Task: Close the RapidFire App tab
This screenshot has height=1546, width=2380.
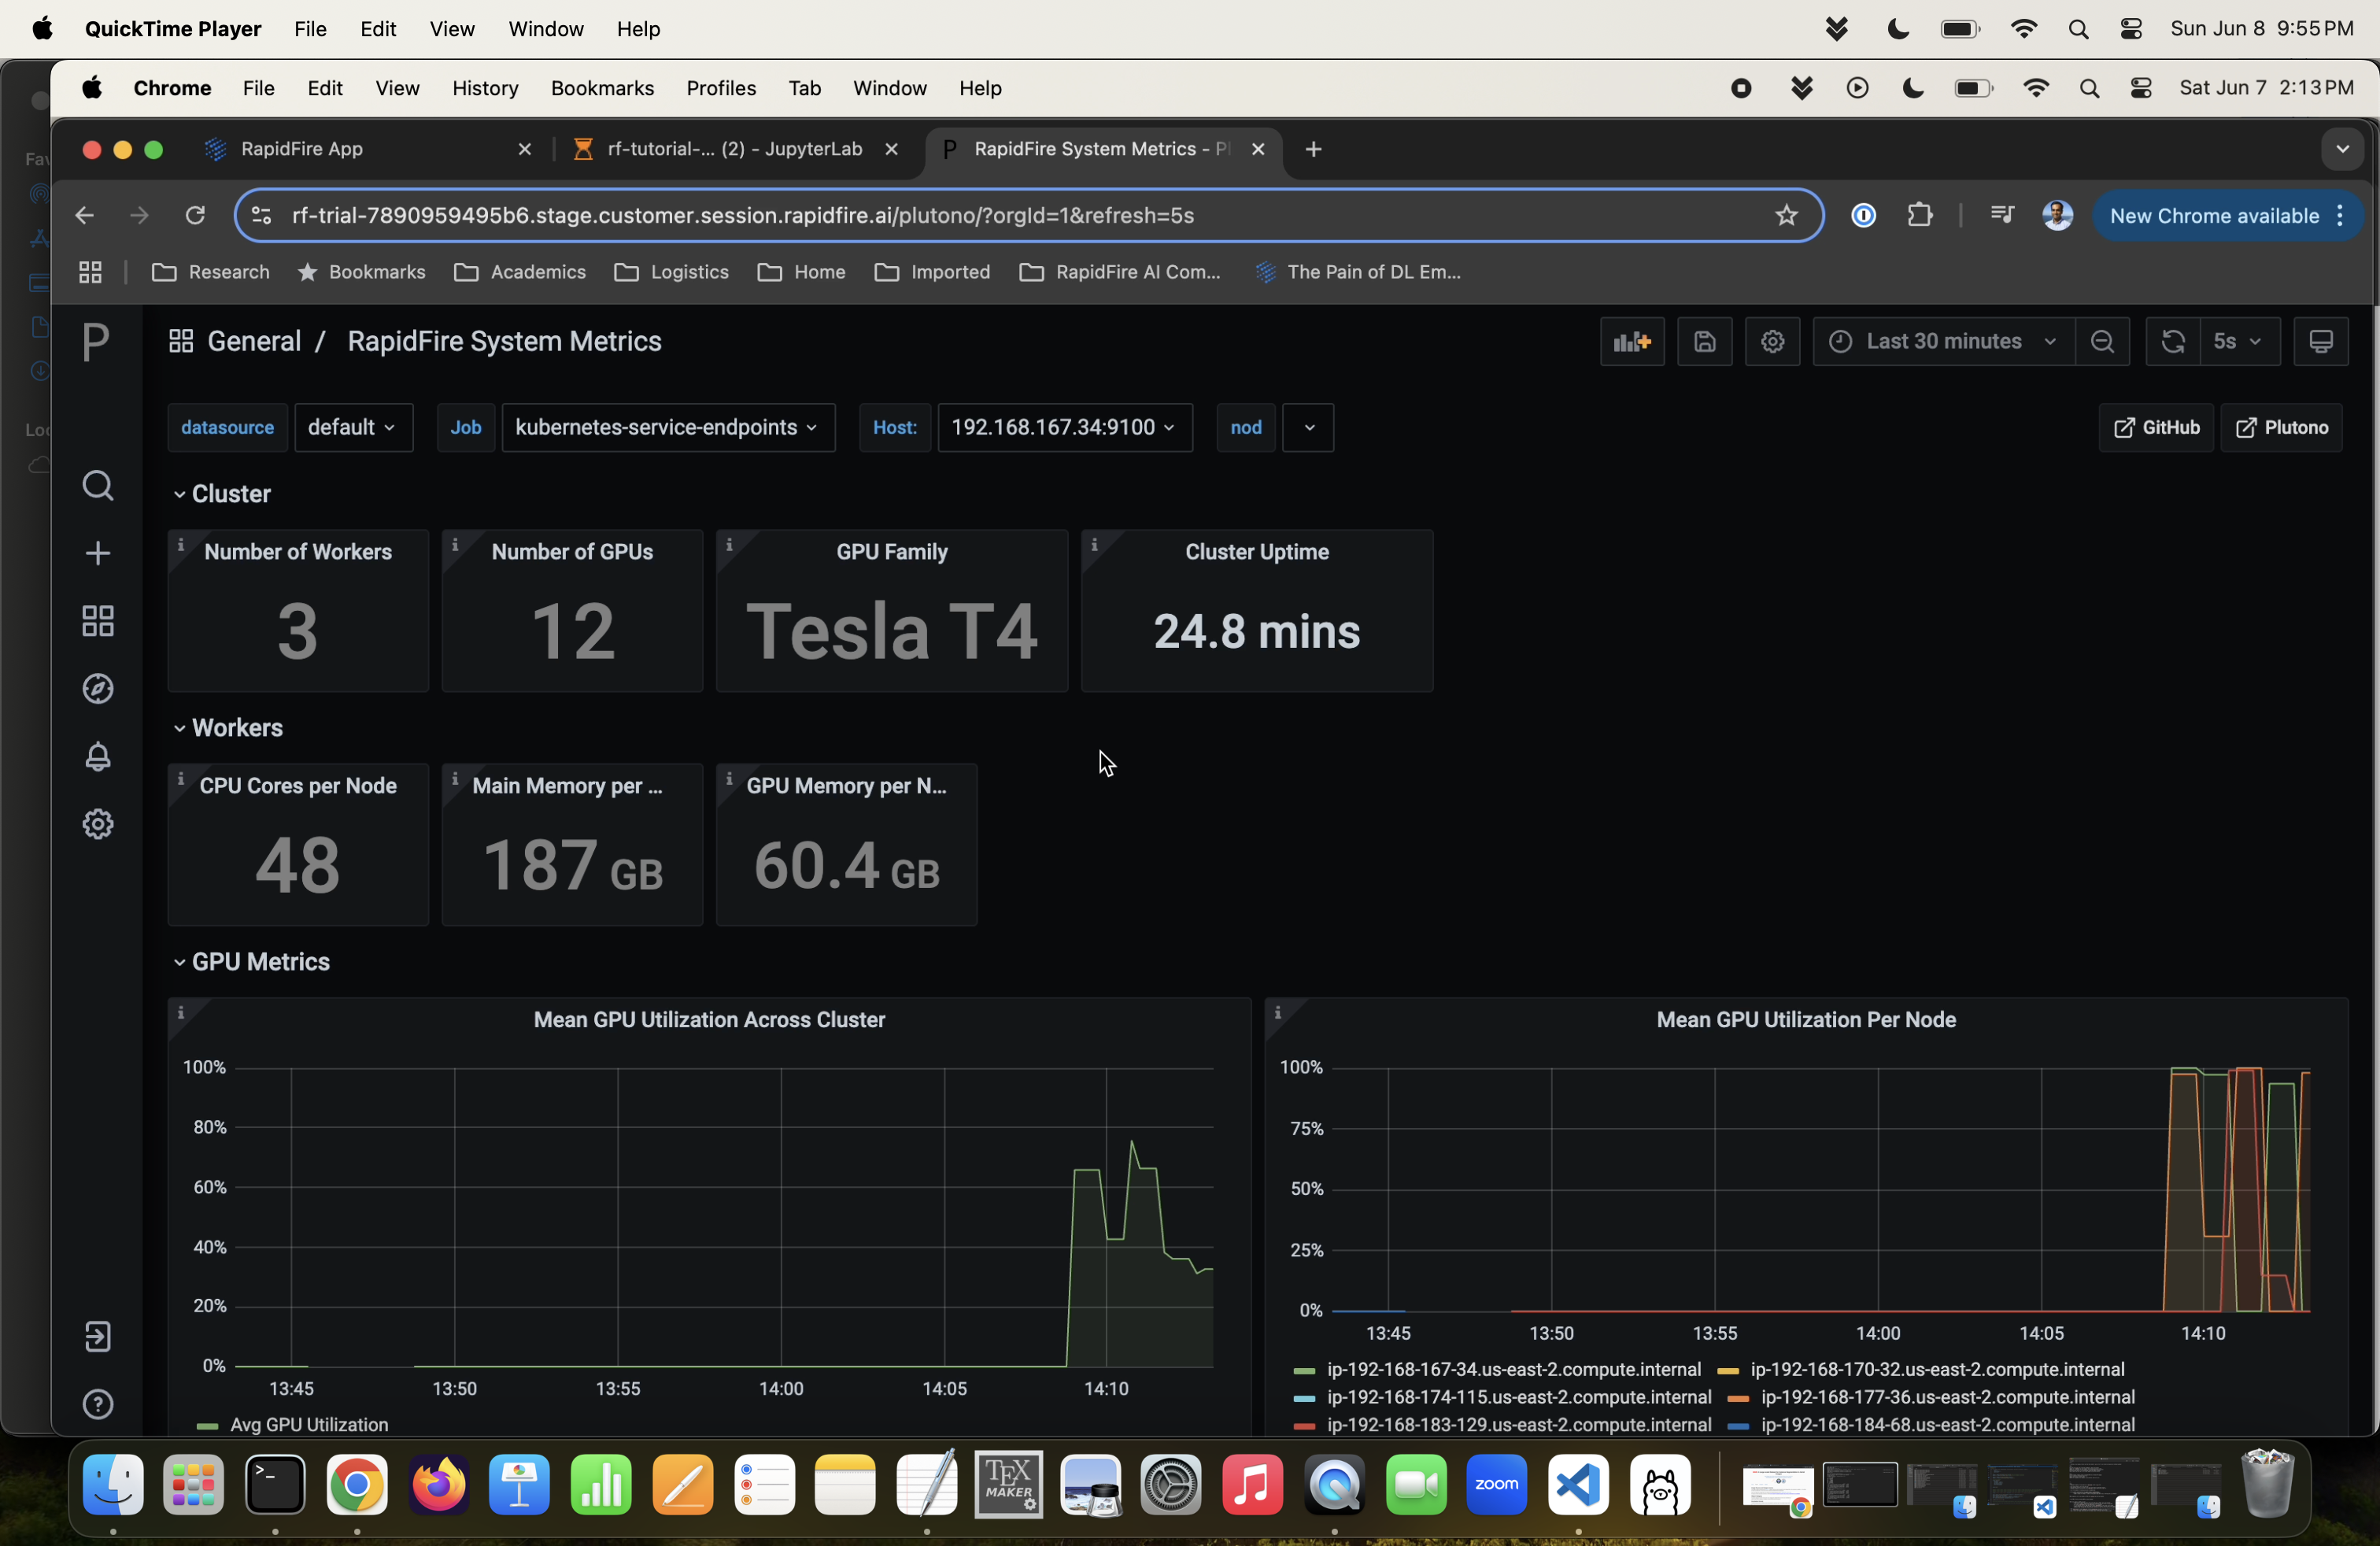Action: 524,149
